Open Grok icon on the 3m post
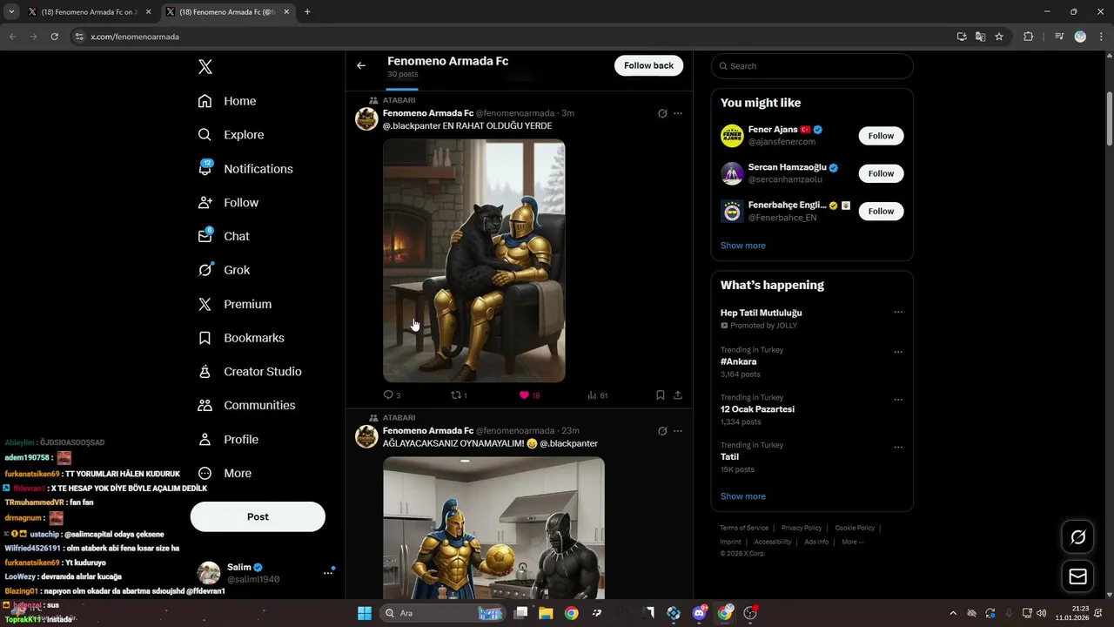 click(x=662, y=113)
